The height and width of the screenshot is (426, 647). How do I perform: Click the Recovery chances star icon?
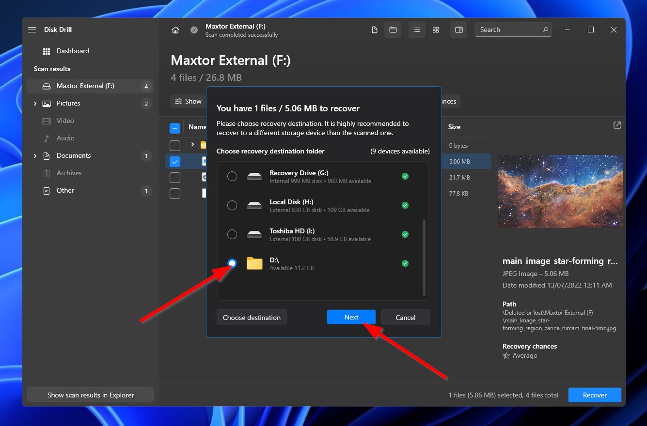point(506,356)
